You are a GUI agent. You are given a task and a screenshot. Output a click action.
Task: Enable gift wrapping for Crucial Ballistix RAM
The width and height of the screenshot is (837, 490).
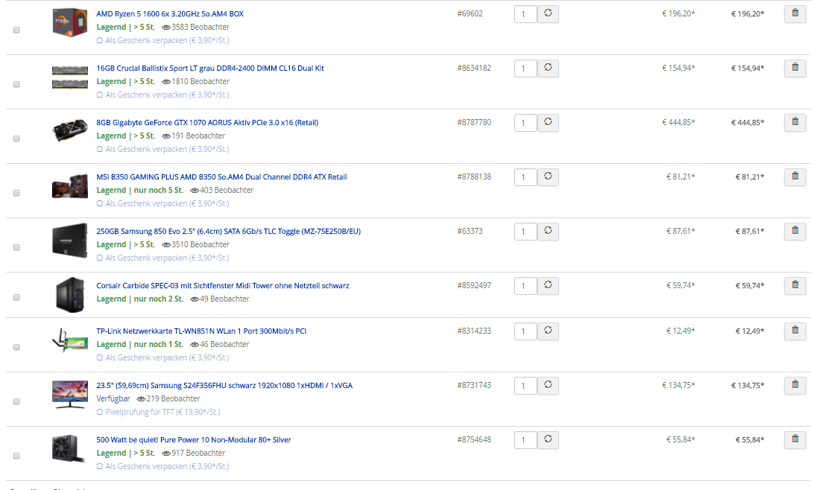[x=162, y=95]
